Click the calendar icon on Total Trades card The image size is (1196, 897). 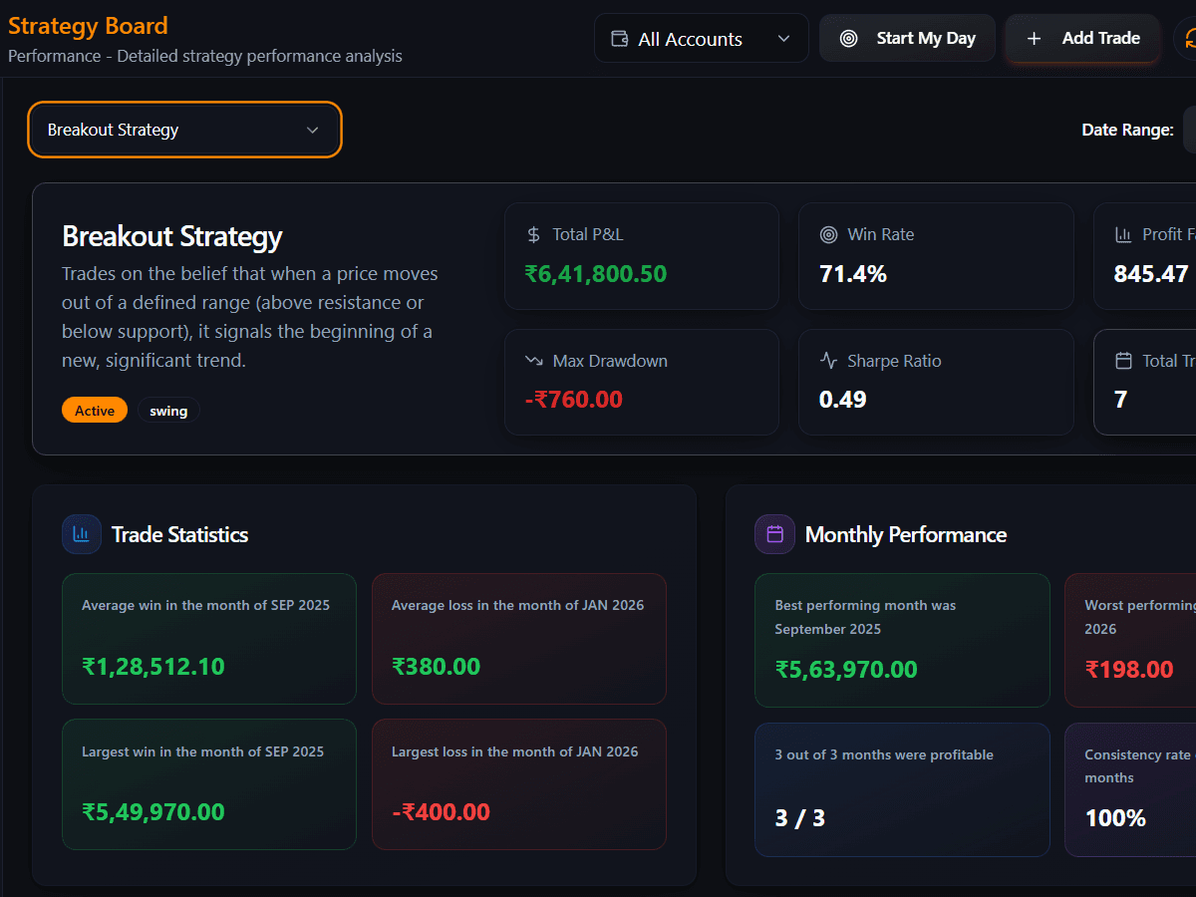coord(1123,361)
